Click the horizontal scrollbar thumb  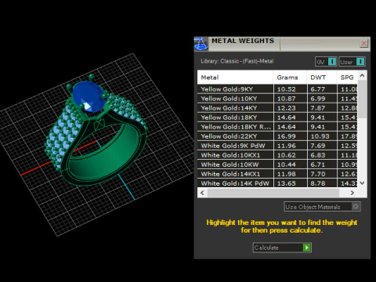(x=273, y=193)
